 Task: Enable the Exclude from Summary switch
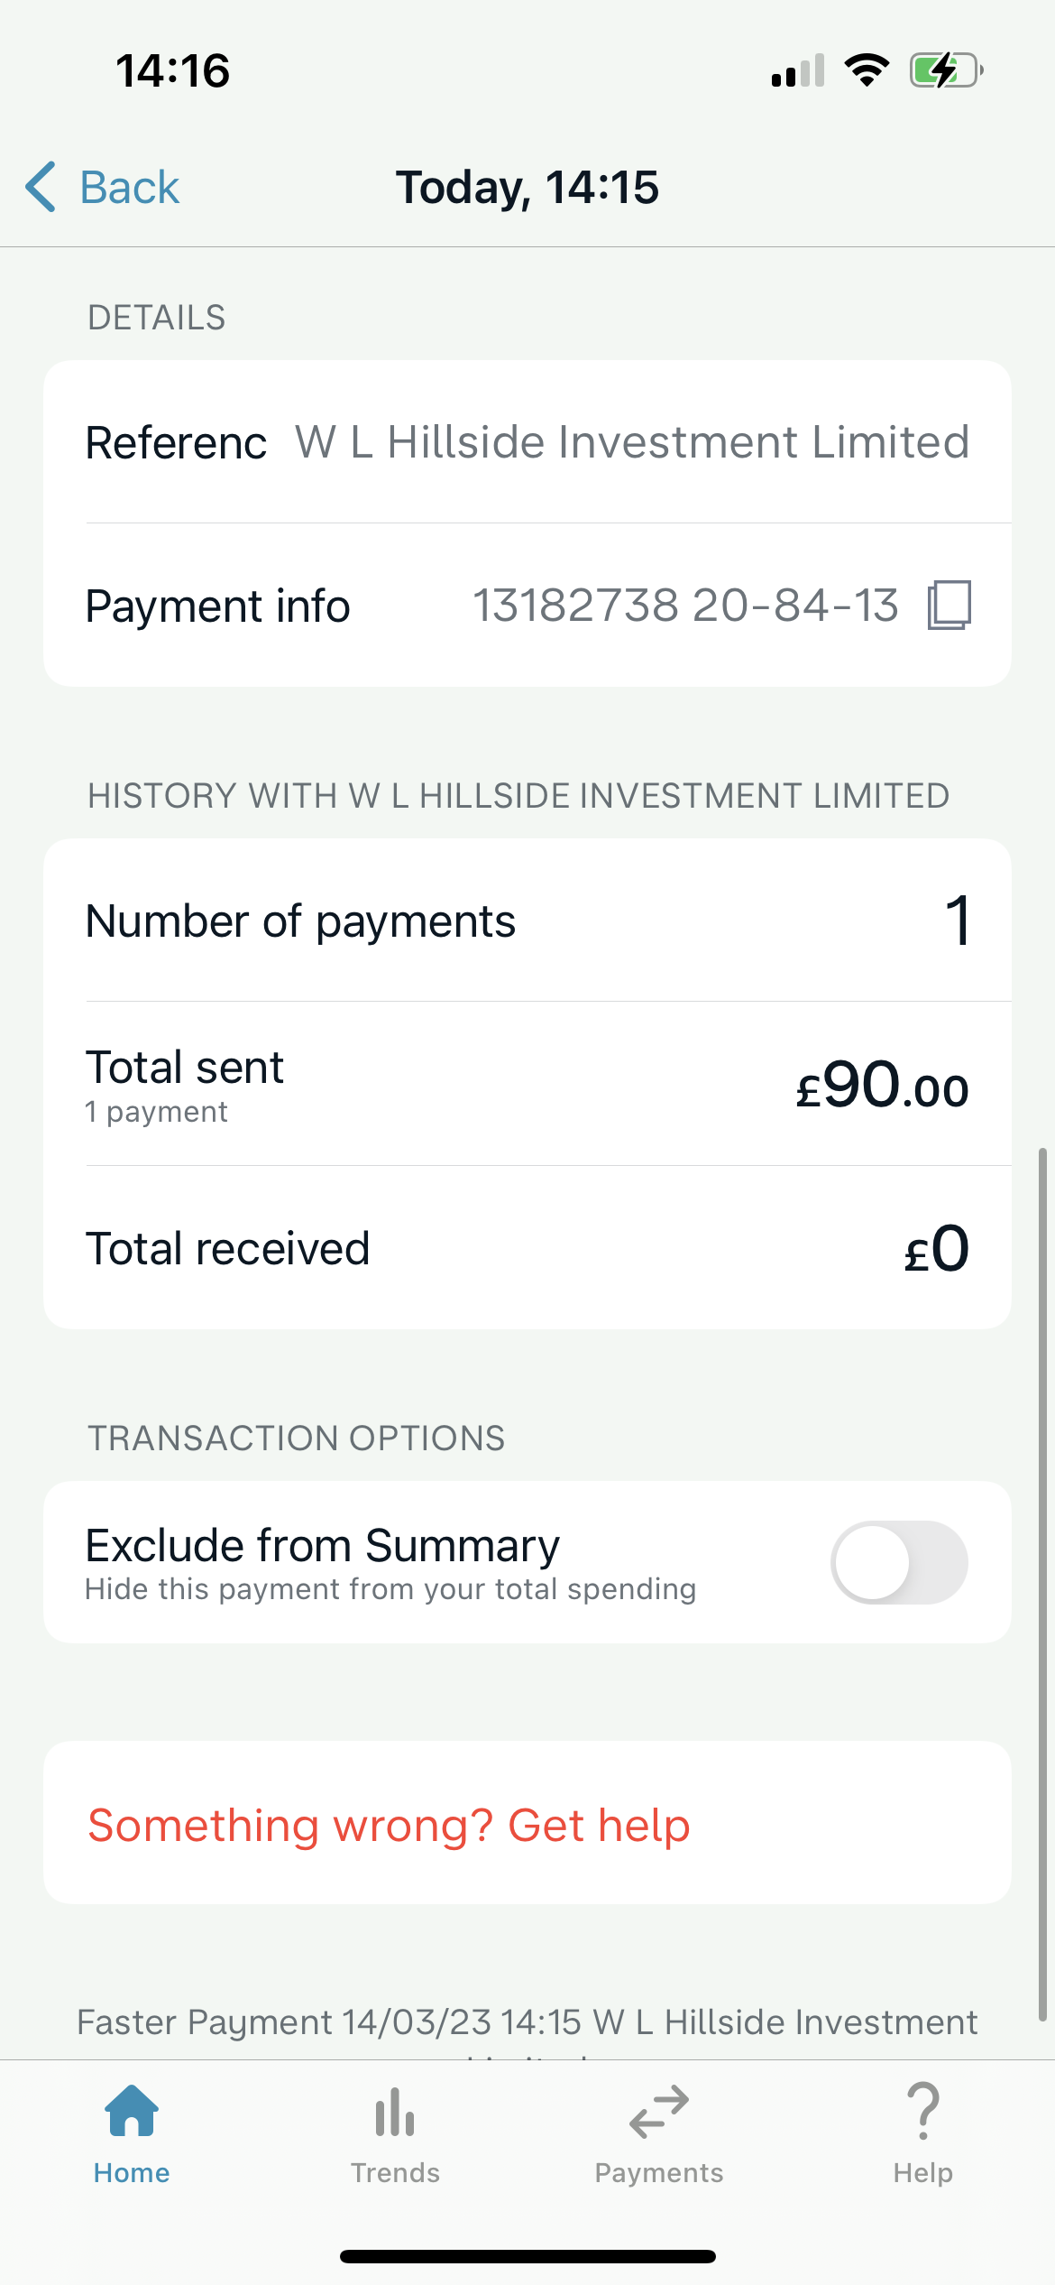[899, 1562]
